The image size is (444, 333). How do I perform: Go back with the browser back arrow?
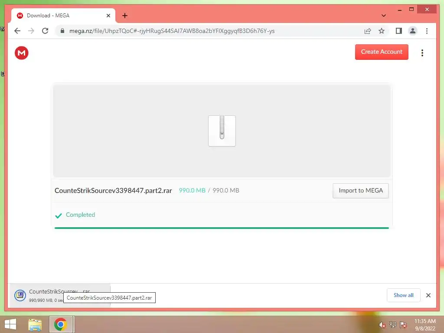tap(17, 31)
